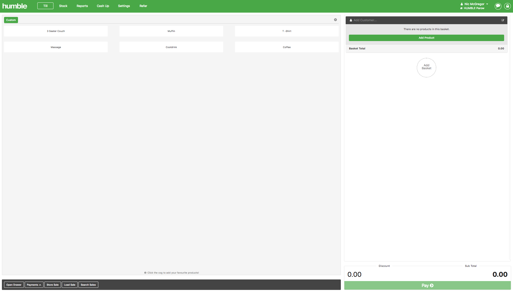Open the chat support bubble icon
Viewport: 513px width, 291px height.
(498, 6)
